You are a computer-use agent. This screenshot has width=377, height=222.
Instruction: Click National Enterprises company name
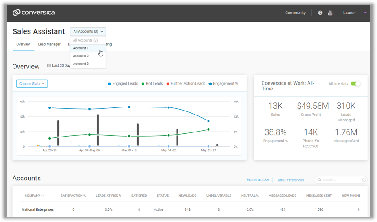coord(38,209)
